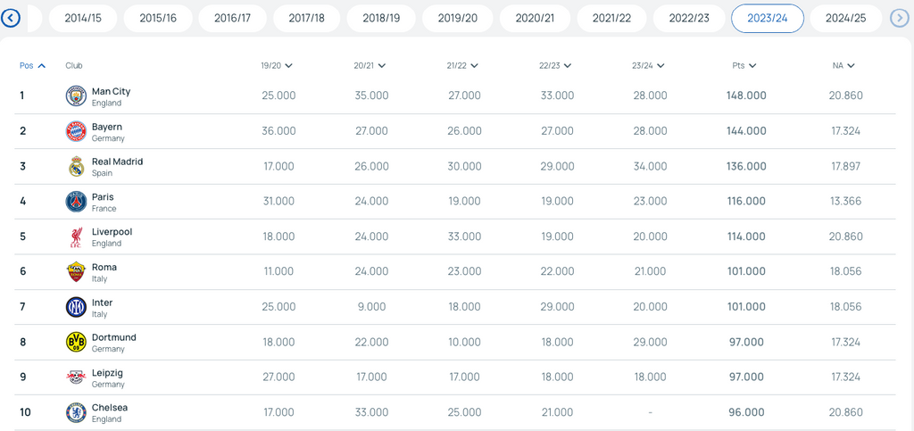The height and width of the screenshot is (431, 914).
Task: Click the Inter club crest icon
Action: [x=76, y=307]
